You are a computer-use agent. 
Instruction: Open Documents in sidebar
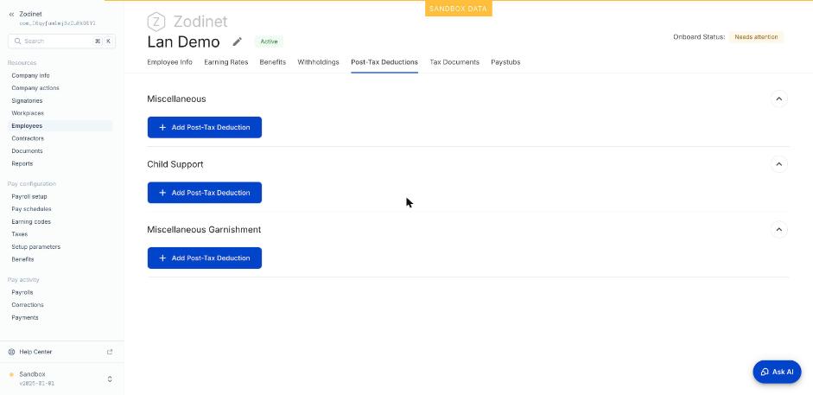[x=27, y=151]
